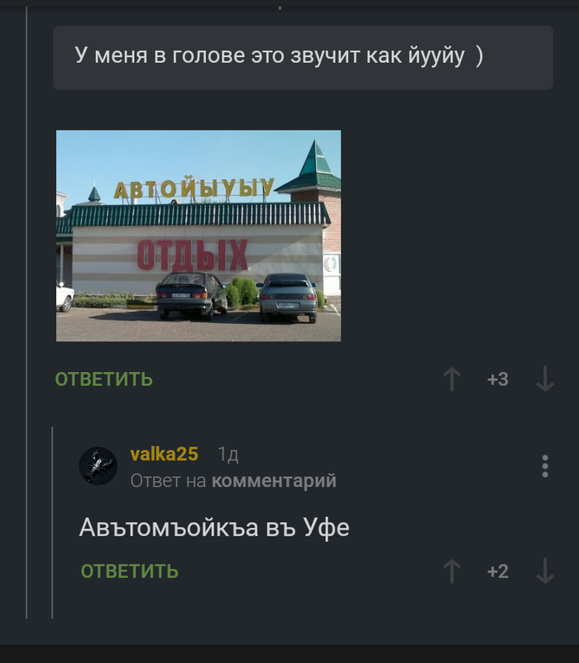Click ОТВЕТИТЬ under valka25's comment

point(129,571)
